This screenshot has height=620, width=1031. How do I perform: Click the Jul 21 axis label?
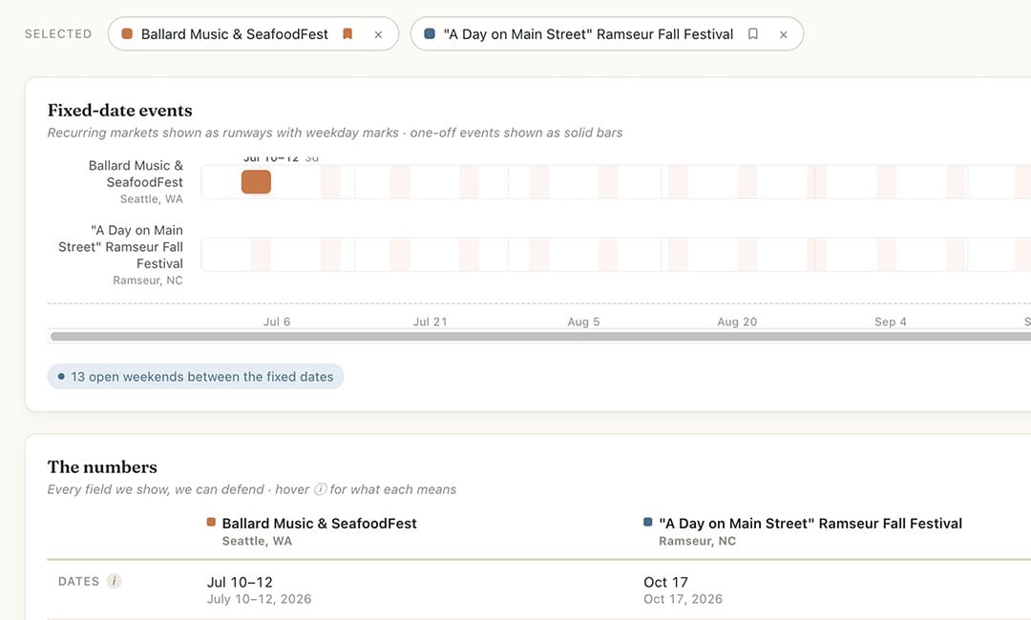tap(430, 321)
